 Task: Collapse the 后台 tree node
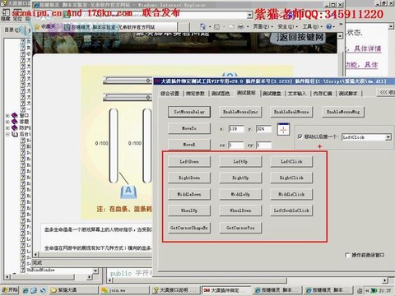(x=7, y=134)
